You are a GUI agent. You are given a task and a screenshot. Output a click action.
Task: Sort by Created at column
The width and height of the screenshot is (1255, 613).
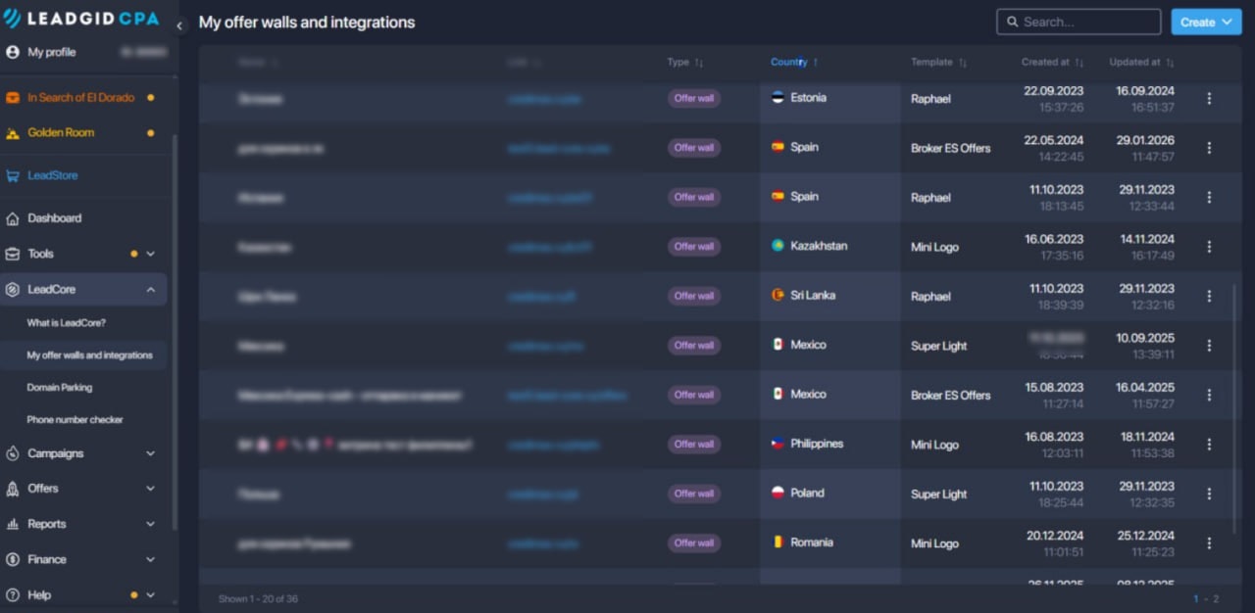[x=1052, y=62]
